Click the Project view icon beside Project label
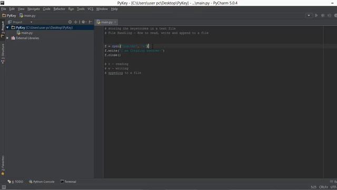This screenshot has height=190, width=337. [9, 22]
